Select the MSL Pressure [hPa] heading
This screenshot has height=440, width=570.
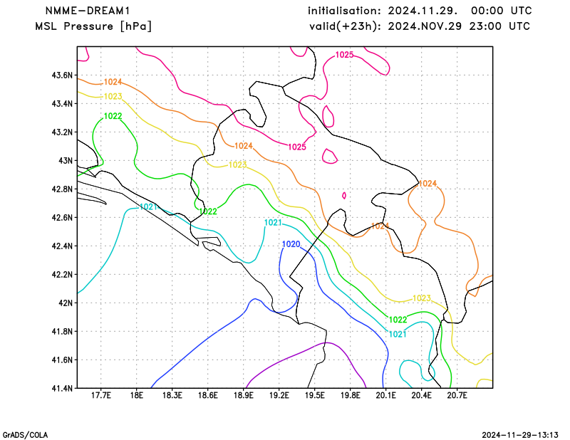point(93,26)
